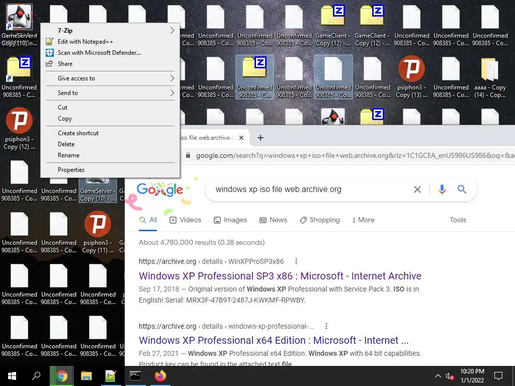This screenshot has width=515, height=386.
Task: Open the search Tools button
Action: [x=458, y=220]
